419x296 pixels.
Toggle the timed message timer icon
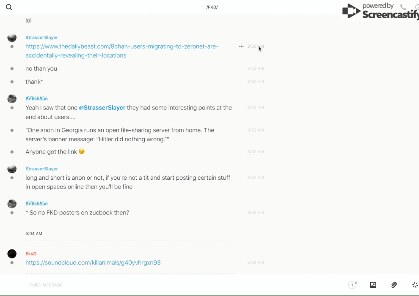tap(353, 285)
